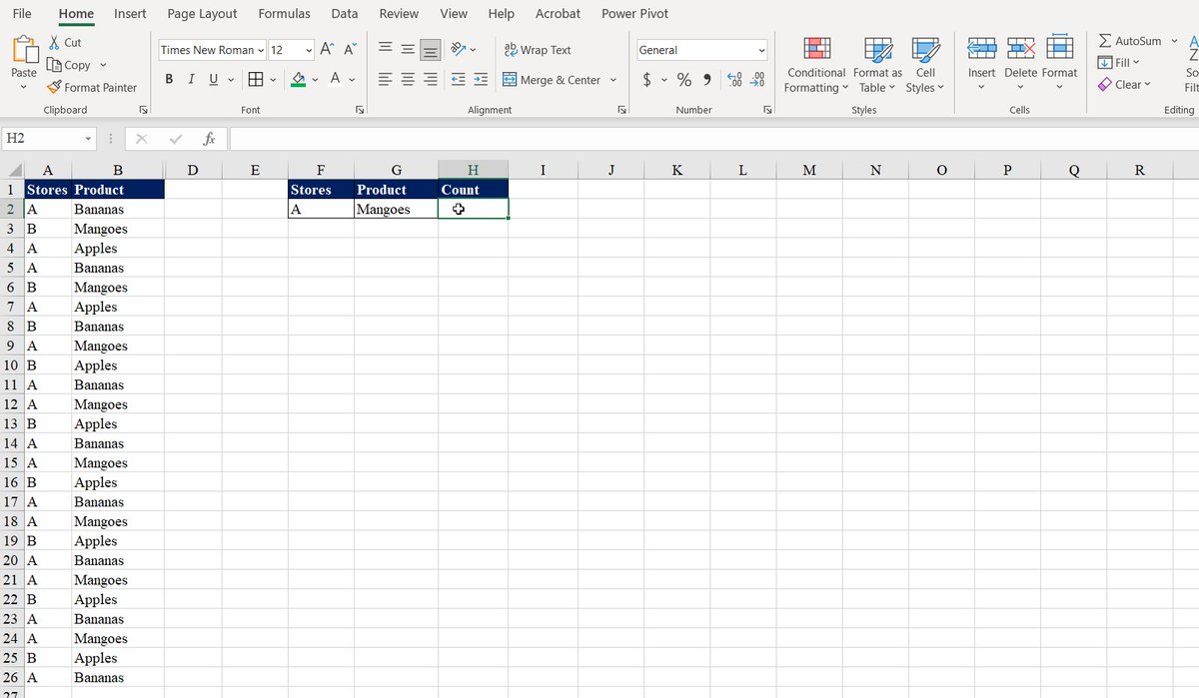Expand the Name Box dropdown arrow
Screen dimensions: 1199x698
point(88,139)
